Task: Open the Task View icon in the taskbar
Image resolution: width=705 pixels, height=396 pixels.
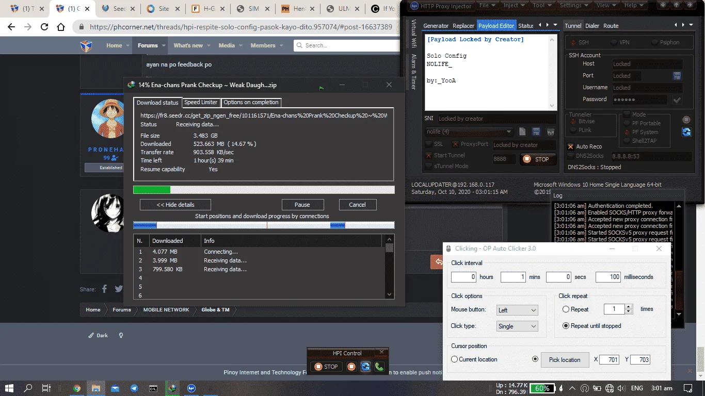Action: [x=46, y=388]
